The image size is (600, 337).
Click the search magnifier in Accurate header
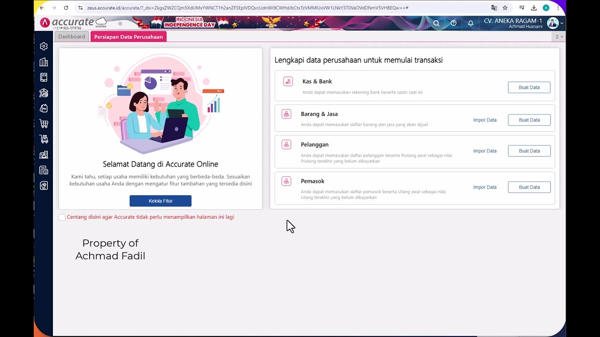pos(436,23)
